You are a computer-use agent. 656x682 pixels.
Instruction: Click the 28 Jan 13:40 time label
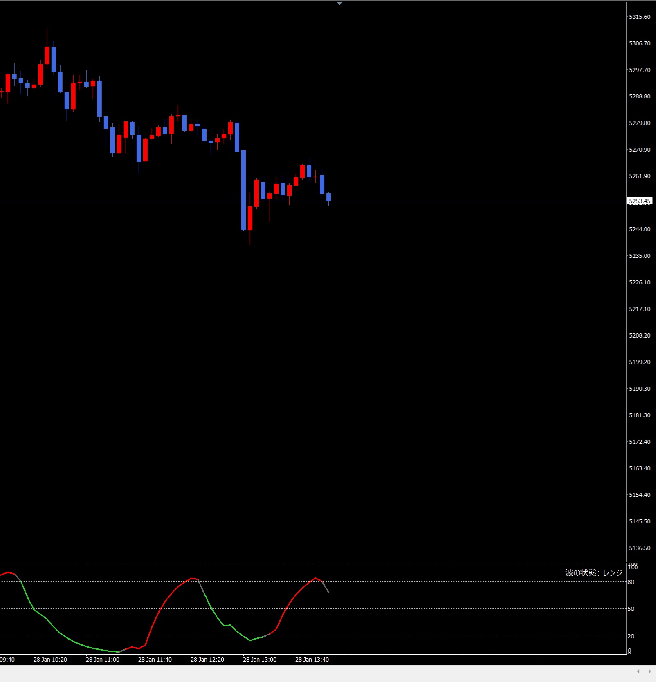tap(312, 660)
